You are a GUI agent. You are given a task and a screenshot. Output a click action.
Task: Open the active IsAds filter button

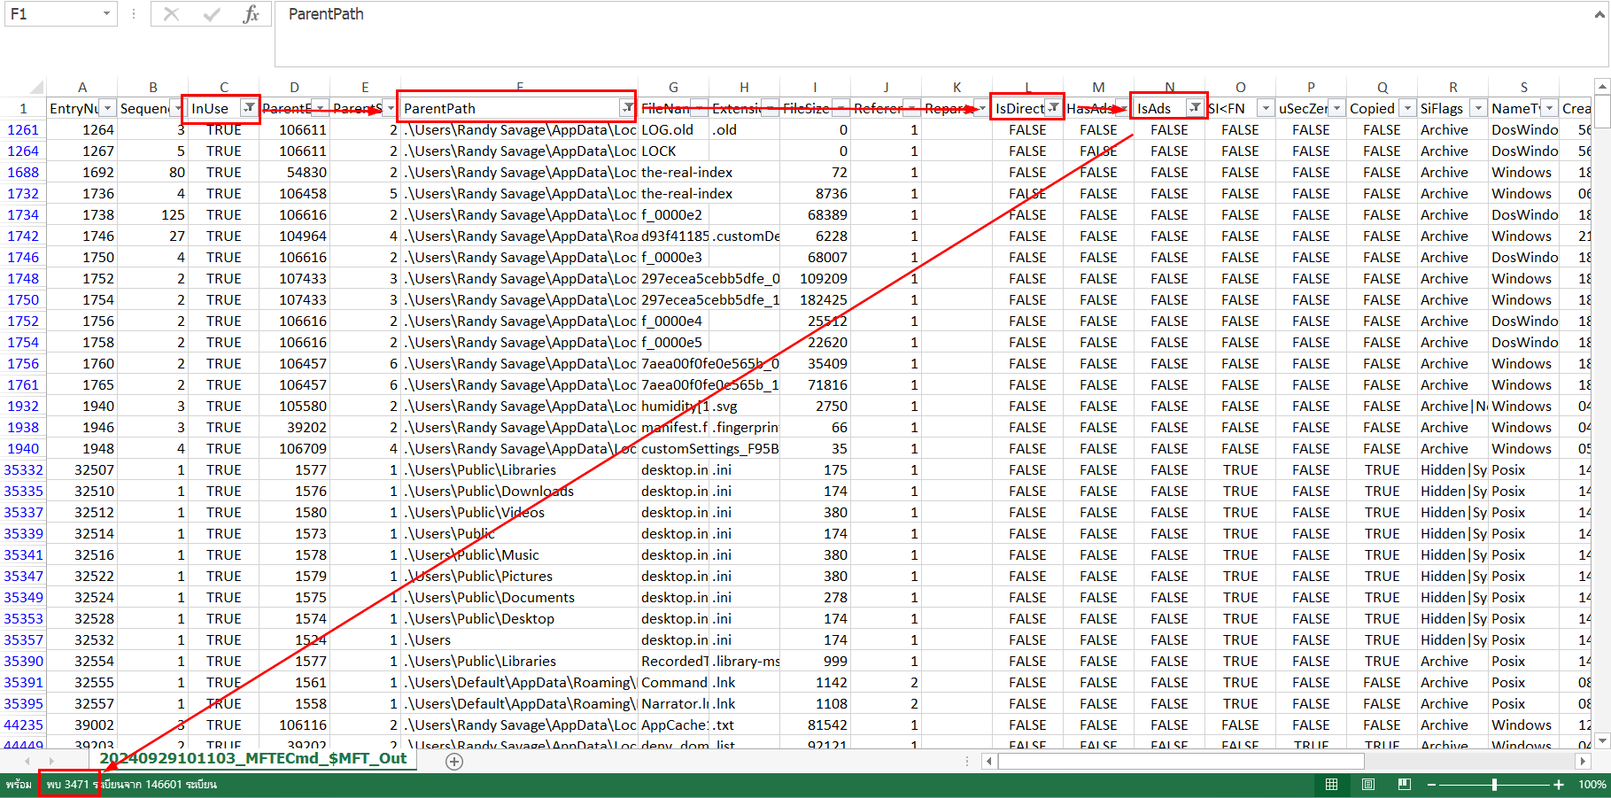point(1195,108)
